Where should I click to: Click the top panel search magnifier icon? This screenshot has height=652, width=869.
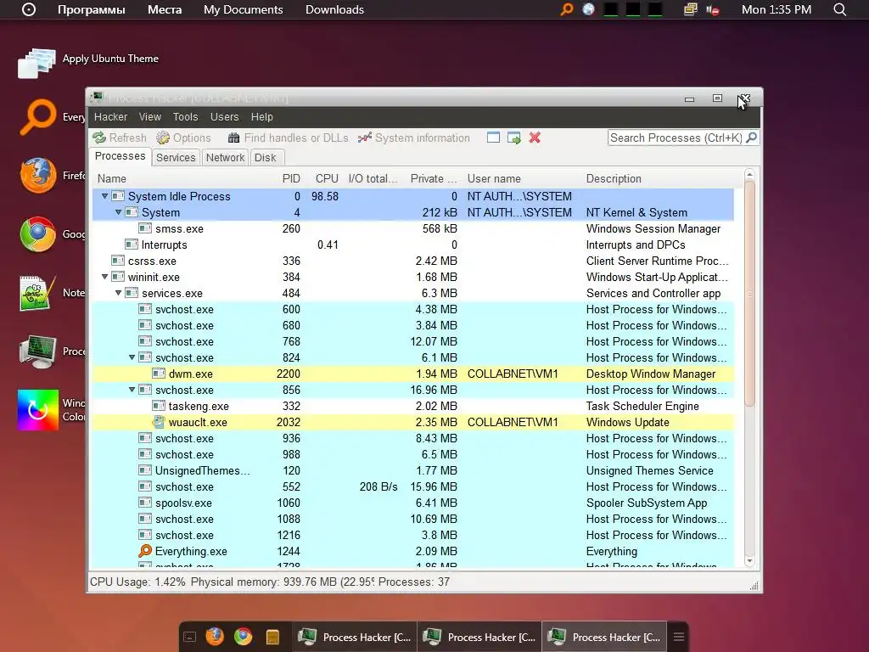pyautogui.click(x=839, y=9)
